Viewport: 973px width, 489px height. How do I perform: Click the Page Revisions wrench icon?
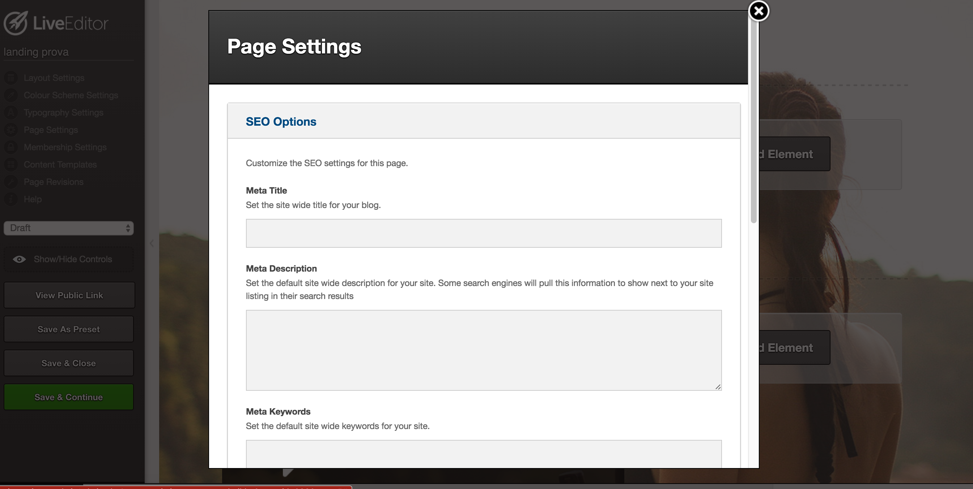pyautogui.click(x=11, y=182)
